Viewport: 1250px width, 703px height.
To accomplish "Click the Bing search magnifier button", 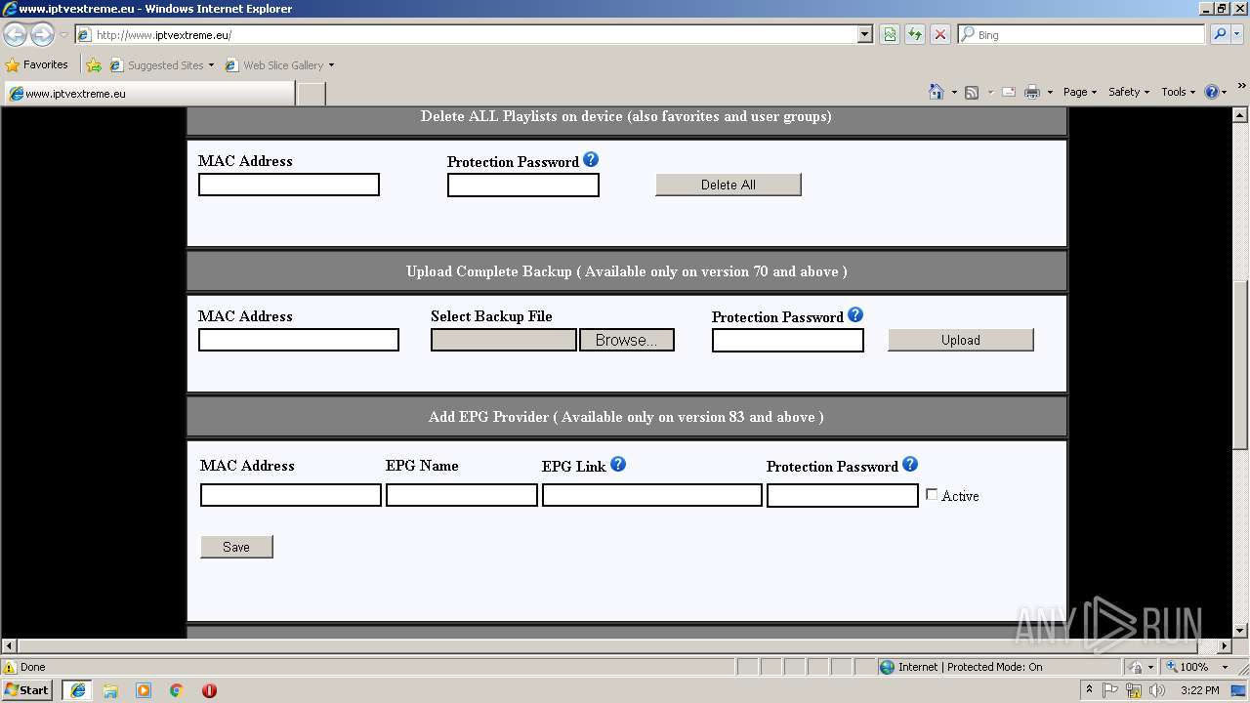I will tap(1220, 34).
